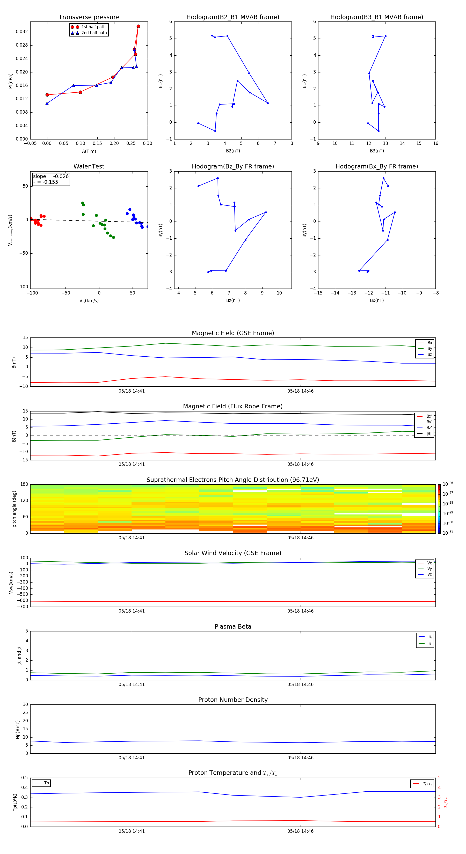The height and width of the screenshot is (854, 466).
Task: Click the '|B|' legend entry
Action: (x=425, y=434)
